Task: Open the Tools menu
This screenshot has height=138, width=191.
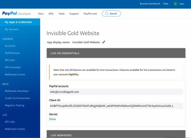Action: click(61, 14)
